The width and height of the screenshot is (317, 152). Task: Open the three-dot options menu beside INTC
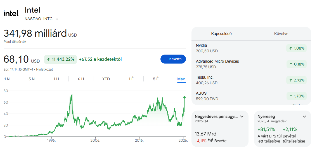[57, 18]
